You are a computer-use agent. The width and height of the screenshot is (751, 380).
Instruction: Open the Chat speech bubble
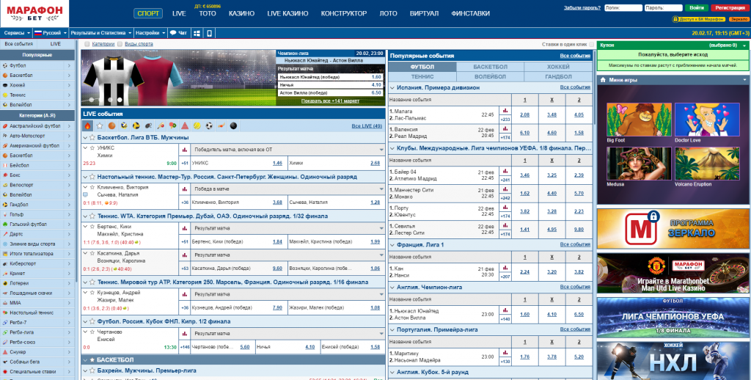pos(178,33)
